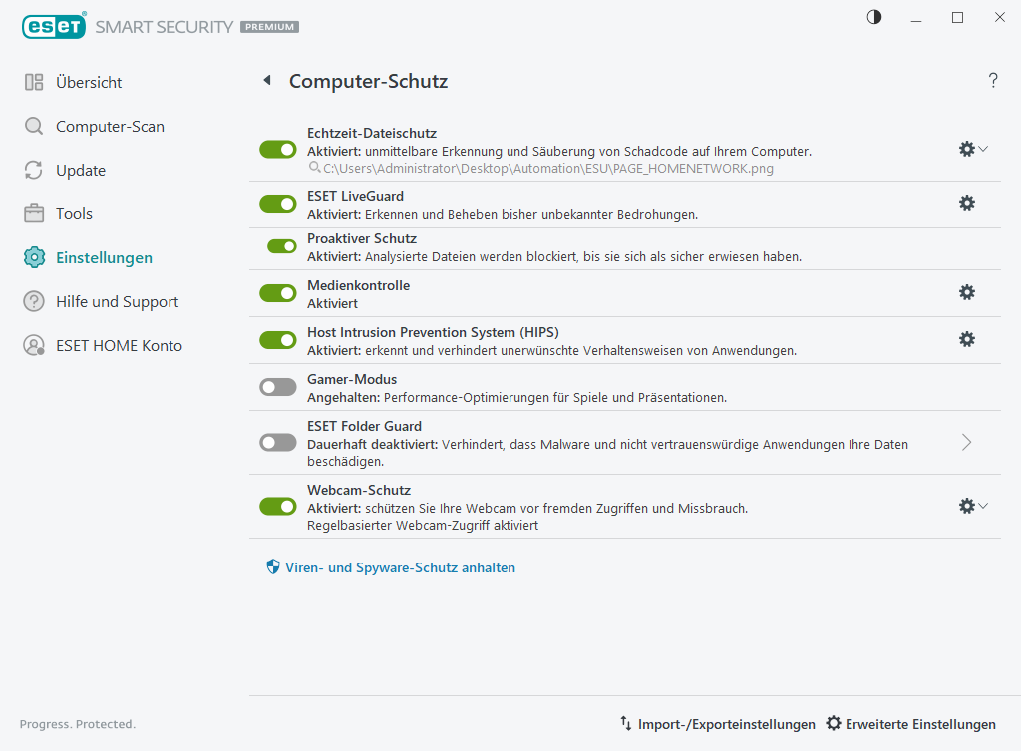Open Erweiterte Einstellungen
1021x751 pixels.
pos(910,724)
